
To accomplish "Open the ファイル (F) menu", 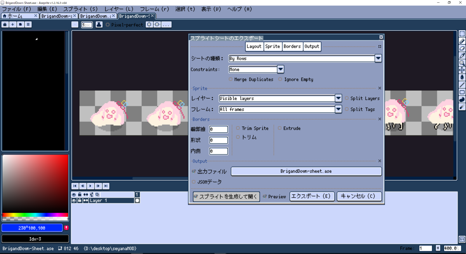I will coord(17,9).
